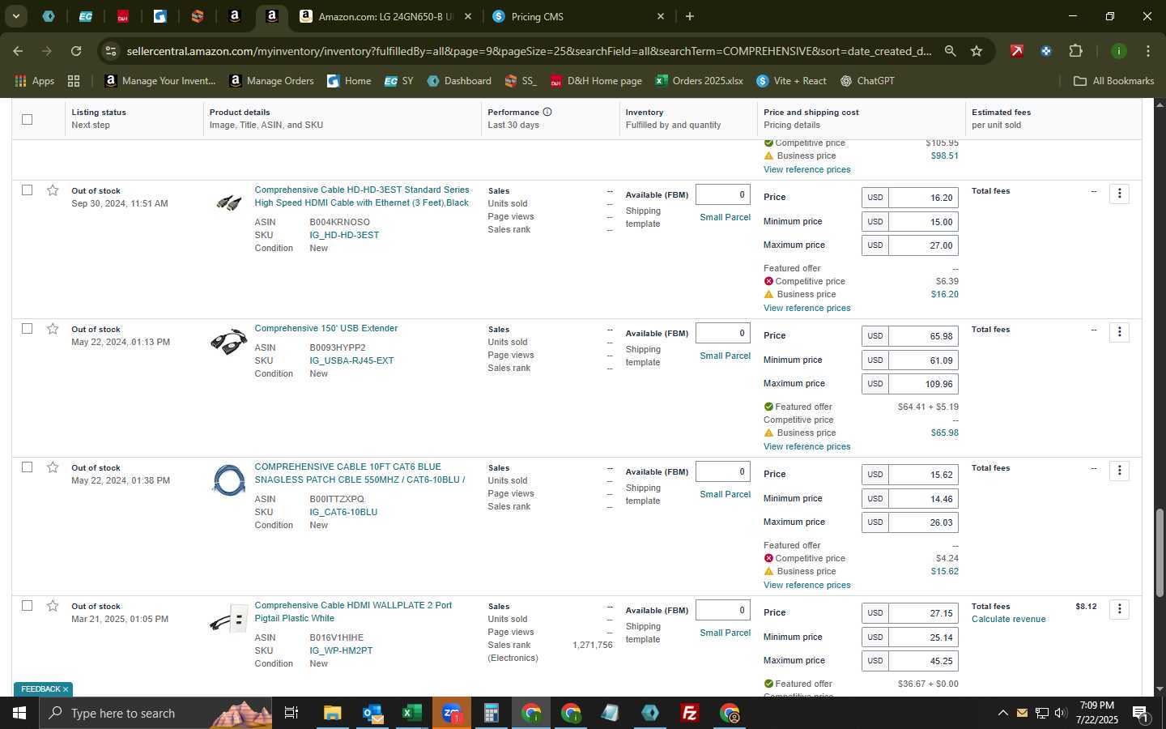
Task: Open Orders 2025.xlsx bookmark
Action: click(x=699, y=81)
